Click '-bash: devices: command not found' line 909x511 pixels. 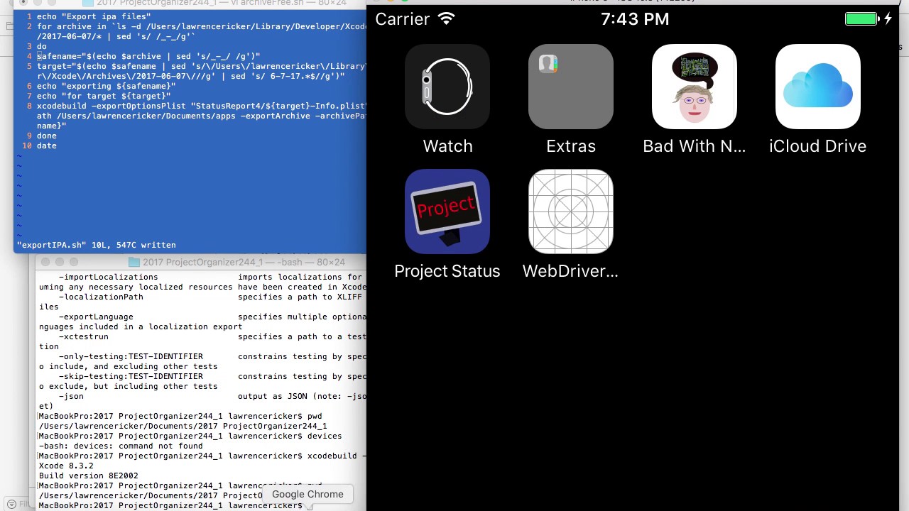tap(121, 446)
